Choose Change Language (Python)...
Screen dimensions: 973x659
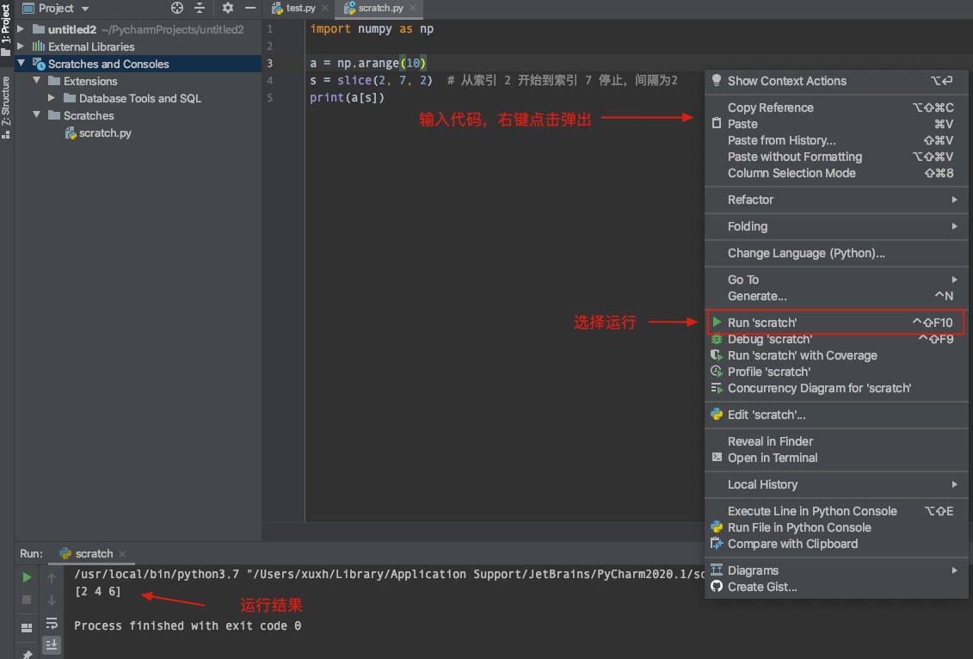(x=836, y=253)
